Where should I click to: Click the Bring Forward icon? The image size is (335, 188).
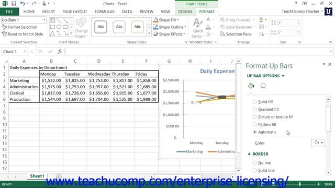click(222, 20)
